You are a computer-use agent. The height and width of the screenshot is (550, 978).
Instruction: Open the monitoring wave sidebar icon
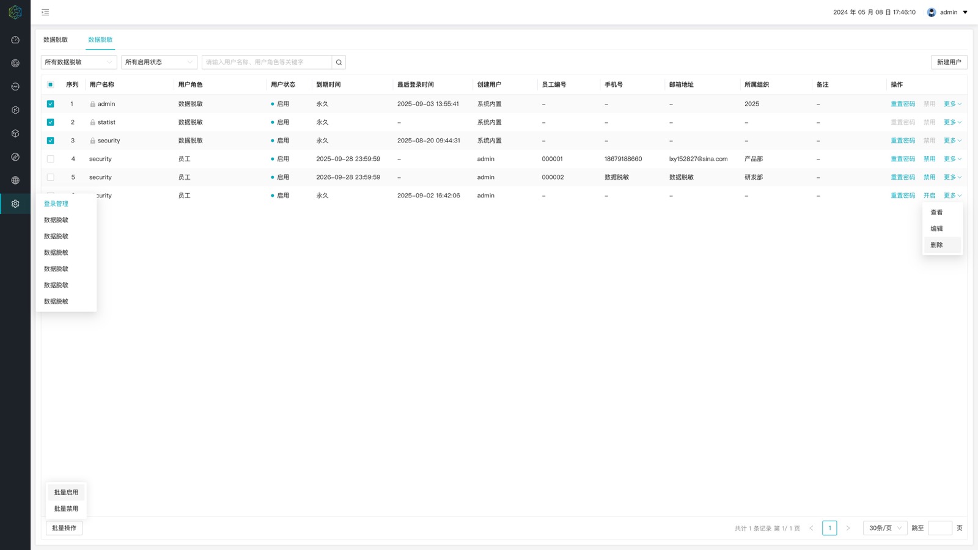pos(15,87)
